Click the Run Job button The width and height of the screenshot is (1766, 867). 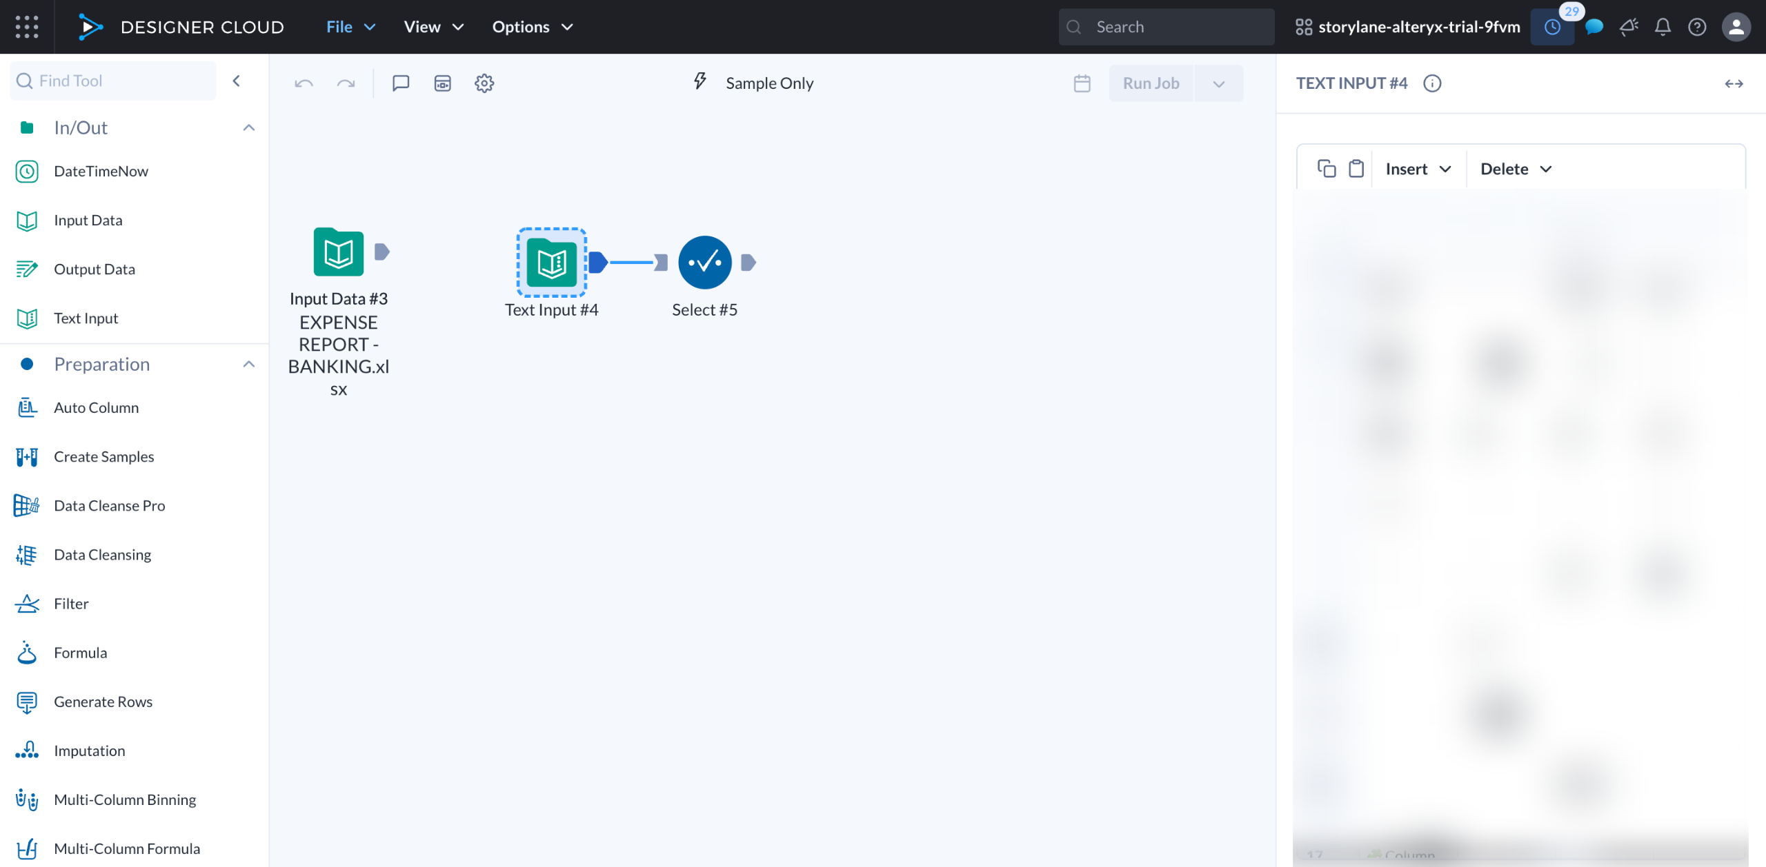(1151, 83)
